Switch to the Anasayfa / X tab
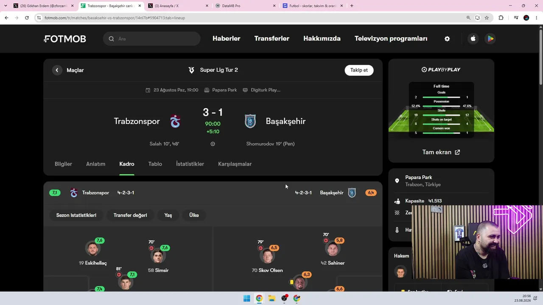This screenshot has height=305, width=543. pyautogui.click(x=178, y=6)
